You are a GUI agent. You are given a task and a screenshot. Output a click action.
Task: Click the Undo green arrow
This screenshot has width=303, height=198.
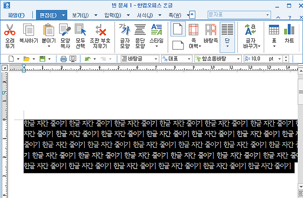pos(88,59)
